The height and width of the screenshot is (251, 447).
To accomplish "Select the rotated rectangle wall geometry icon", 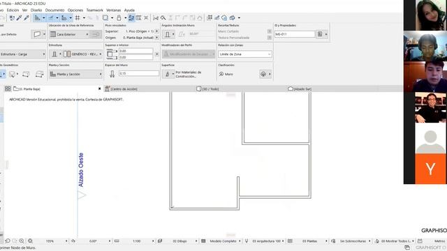I will (39, 75).
